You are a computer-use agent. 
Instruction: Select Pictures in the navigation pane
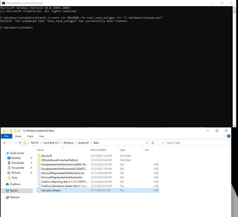[16, 172]
